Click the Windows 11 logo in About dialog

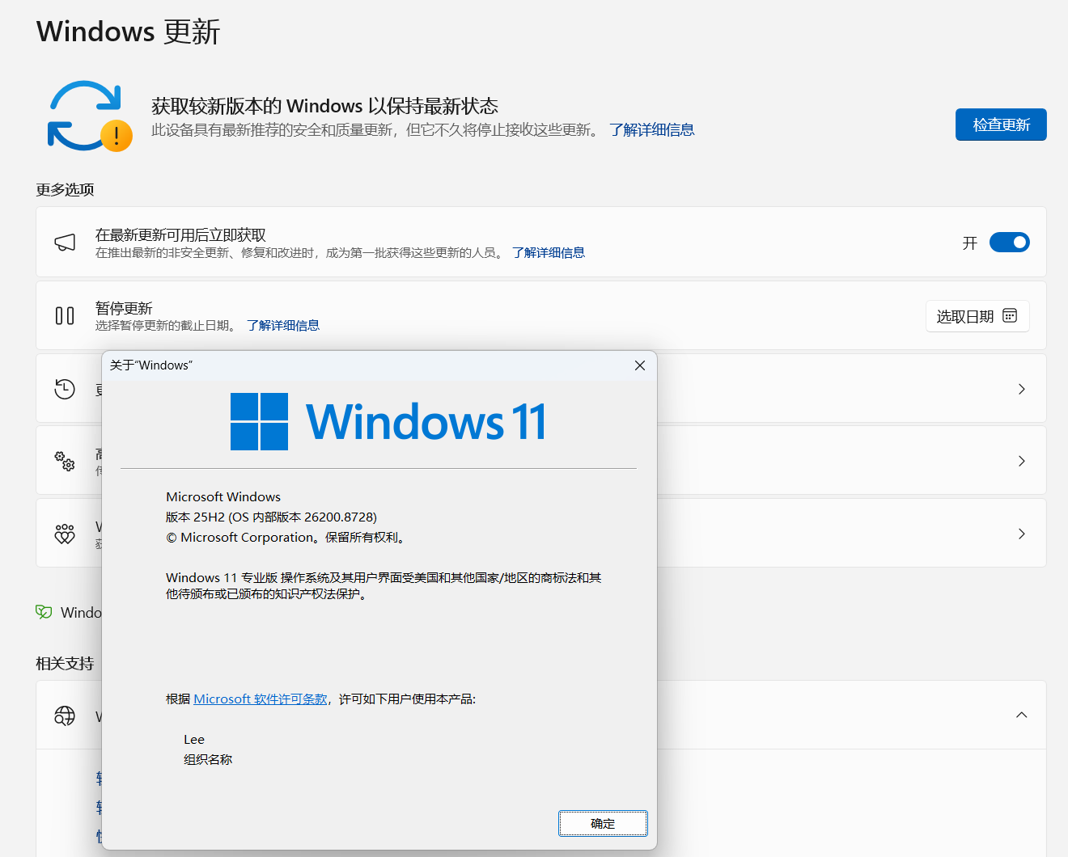tap(388, 421)
